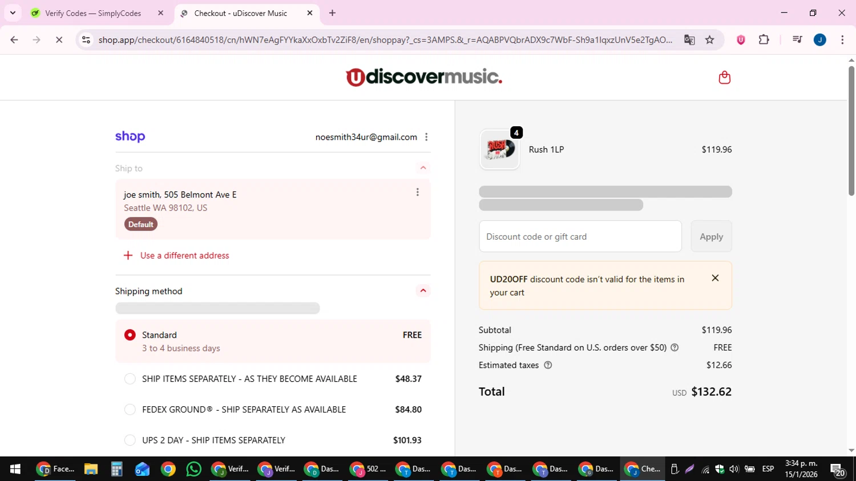Open Outlook from taskbar
Screen dimensions: 856x481
click(x=142, y=469)
